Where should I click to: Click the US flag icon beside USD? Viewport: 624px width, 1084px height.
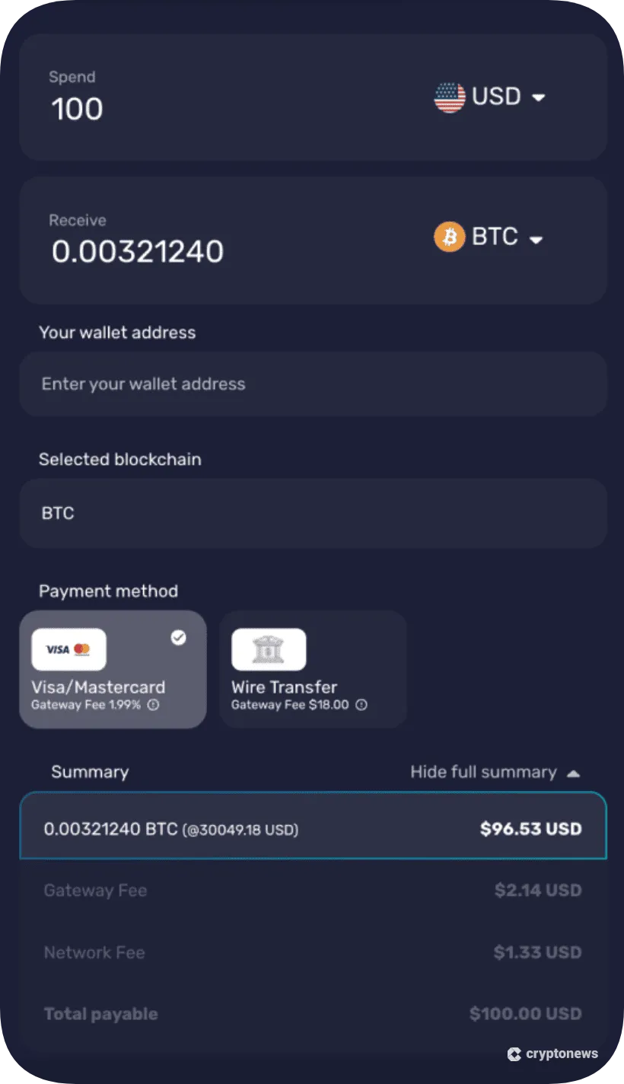(x=450, y=97)
